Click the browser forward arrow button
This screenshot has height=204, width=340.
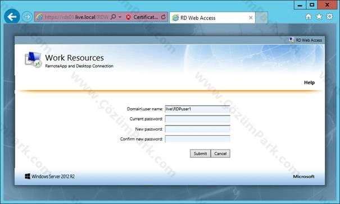click(x=27, y=17)
